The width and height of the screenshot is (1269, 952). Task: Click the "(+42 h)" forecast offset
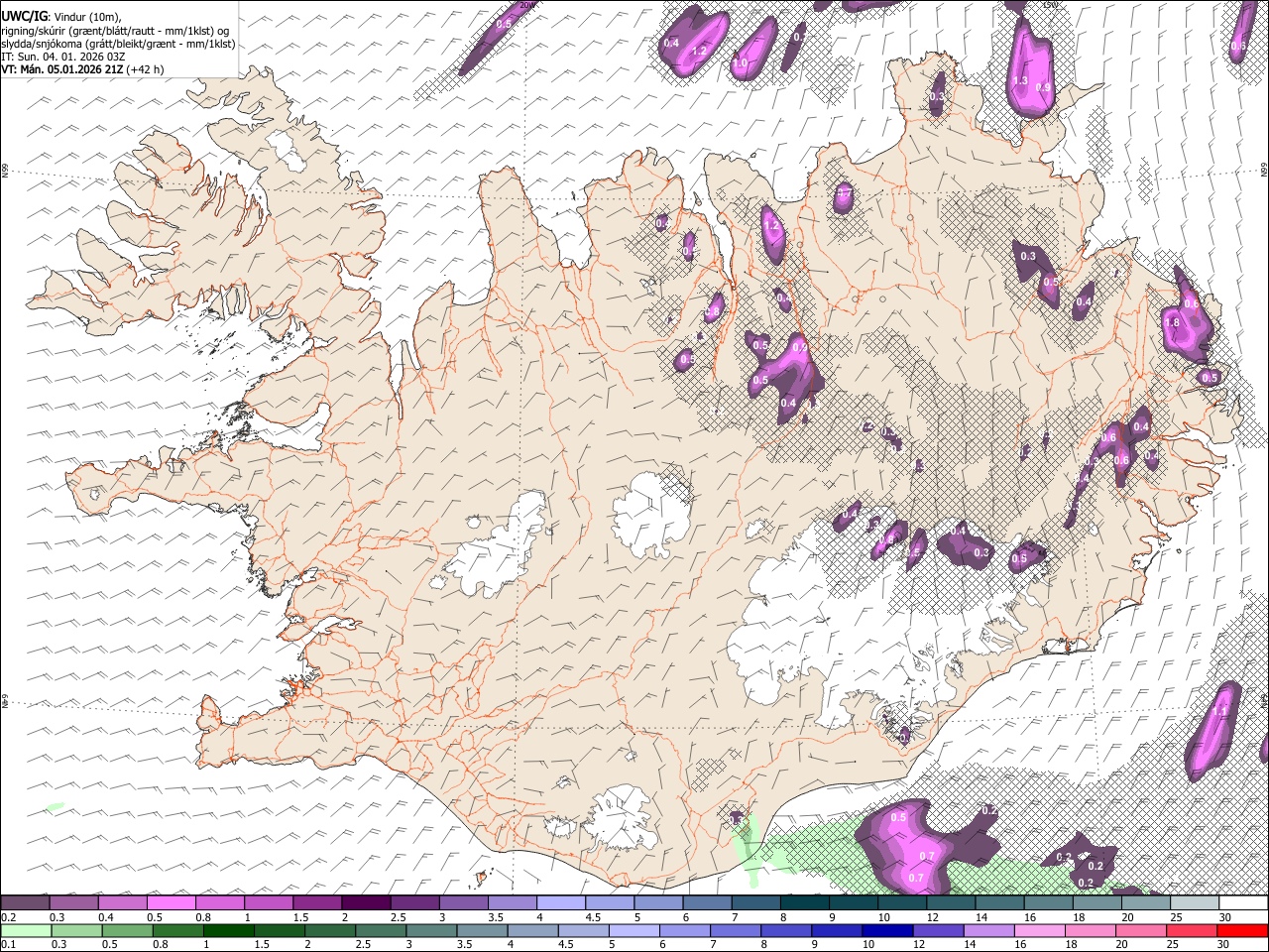click(x=145, y=69)
